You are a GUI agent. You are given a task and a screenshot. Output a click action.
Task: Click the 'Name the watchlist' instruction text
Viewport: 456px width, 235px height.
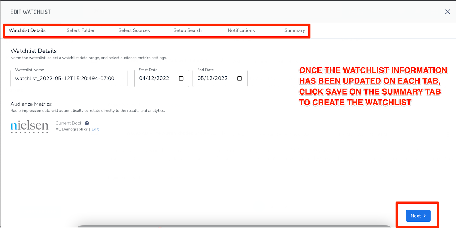(89, 58)
